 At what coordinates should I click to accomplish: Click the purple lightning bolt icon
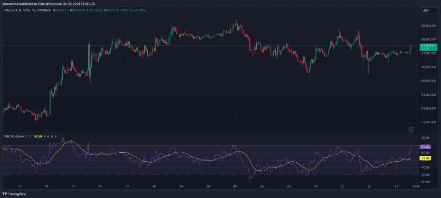(x=411, y=129)
